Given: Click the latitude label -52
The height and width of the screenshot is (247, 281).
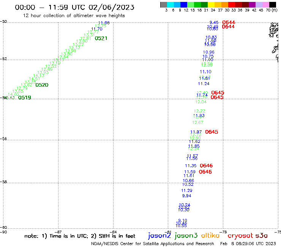Looking at the screenshot, I should pos(3,59).
